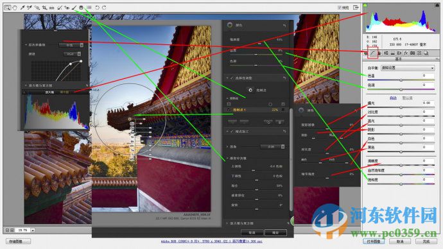The image size is (443, 249).
Task: Select the 控制点 1 row
Action: coord(256,110)
